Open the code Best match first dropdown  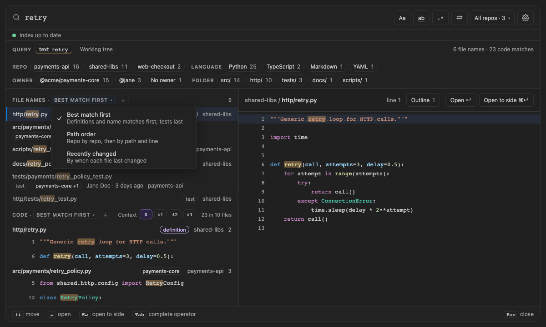pyautogui.click(x=66, y=215)
